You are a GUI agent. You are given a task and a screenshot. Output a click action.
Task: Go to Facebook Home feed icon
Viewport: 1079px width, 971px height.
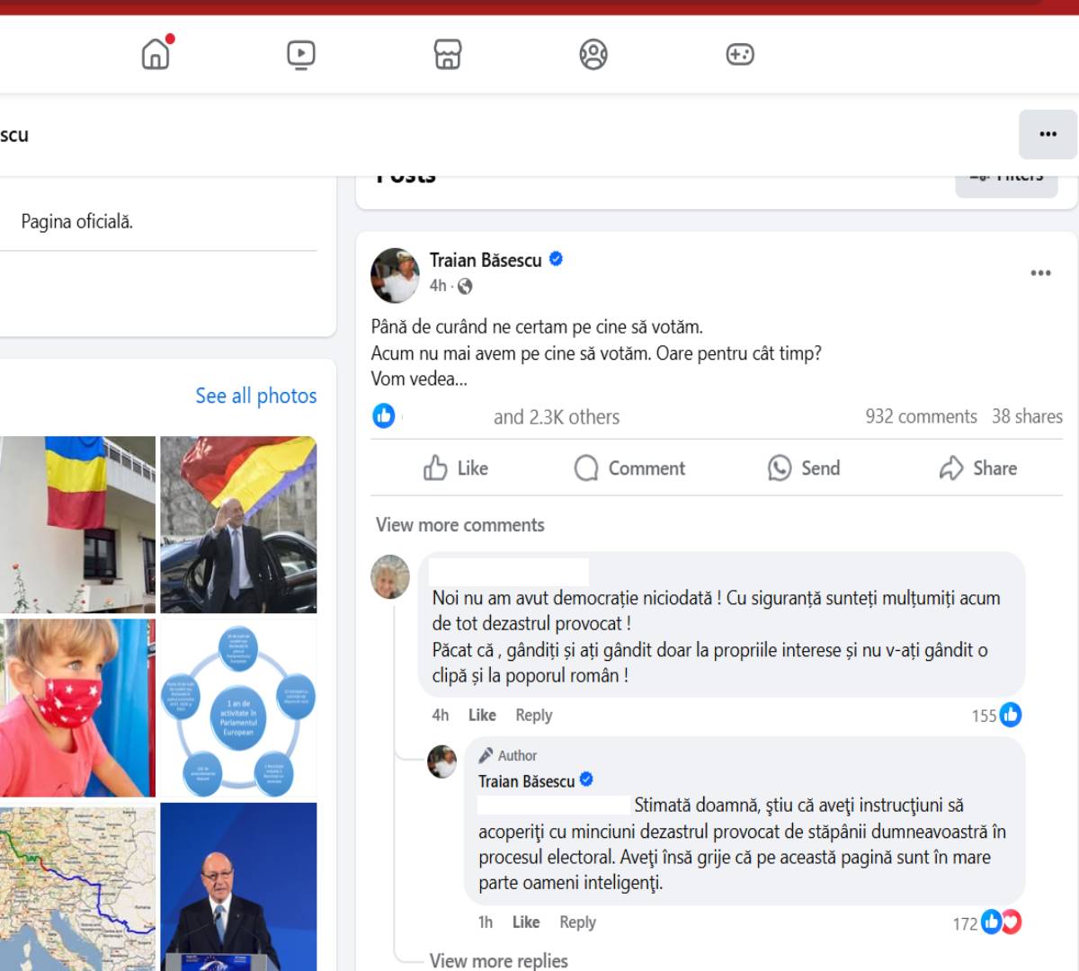[x=156, y=54]
